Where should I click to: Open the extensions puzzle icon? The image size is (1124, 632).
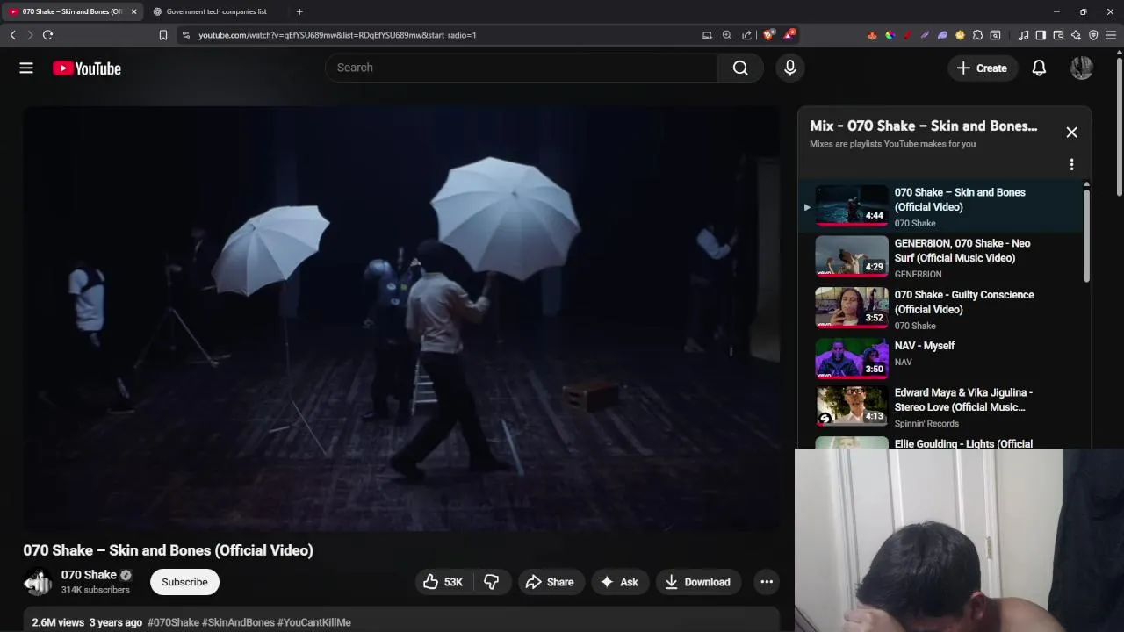coord(977,35)
